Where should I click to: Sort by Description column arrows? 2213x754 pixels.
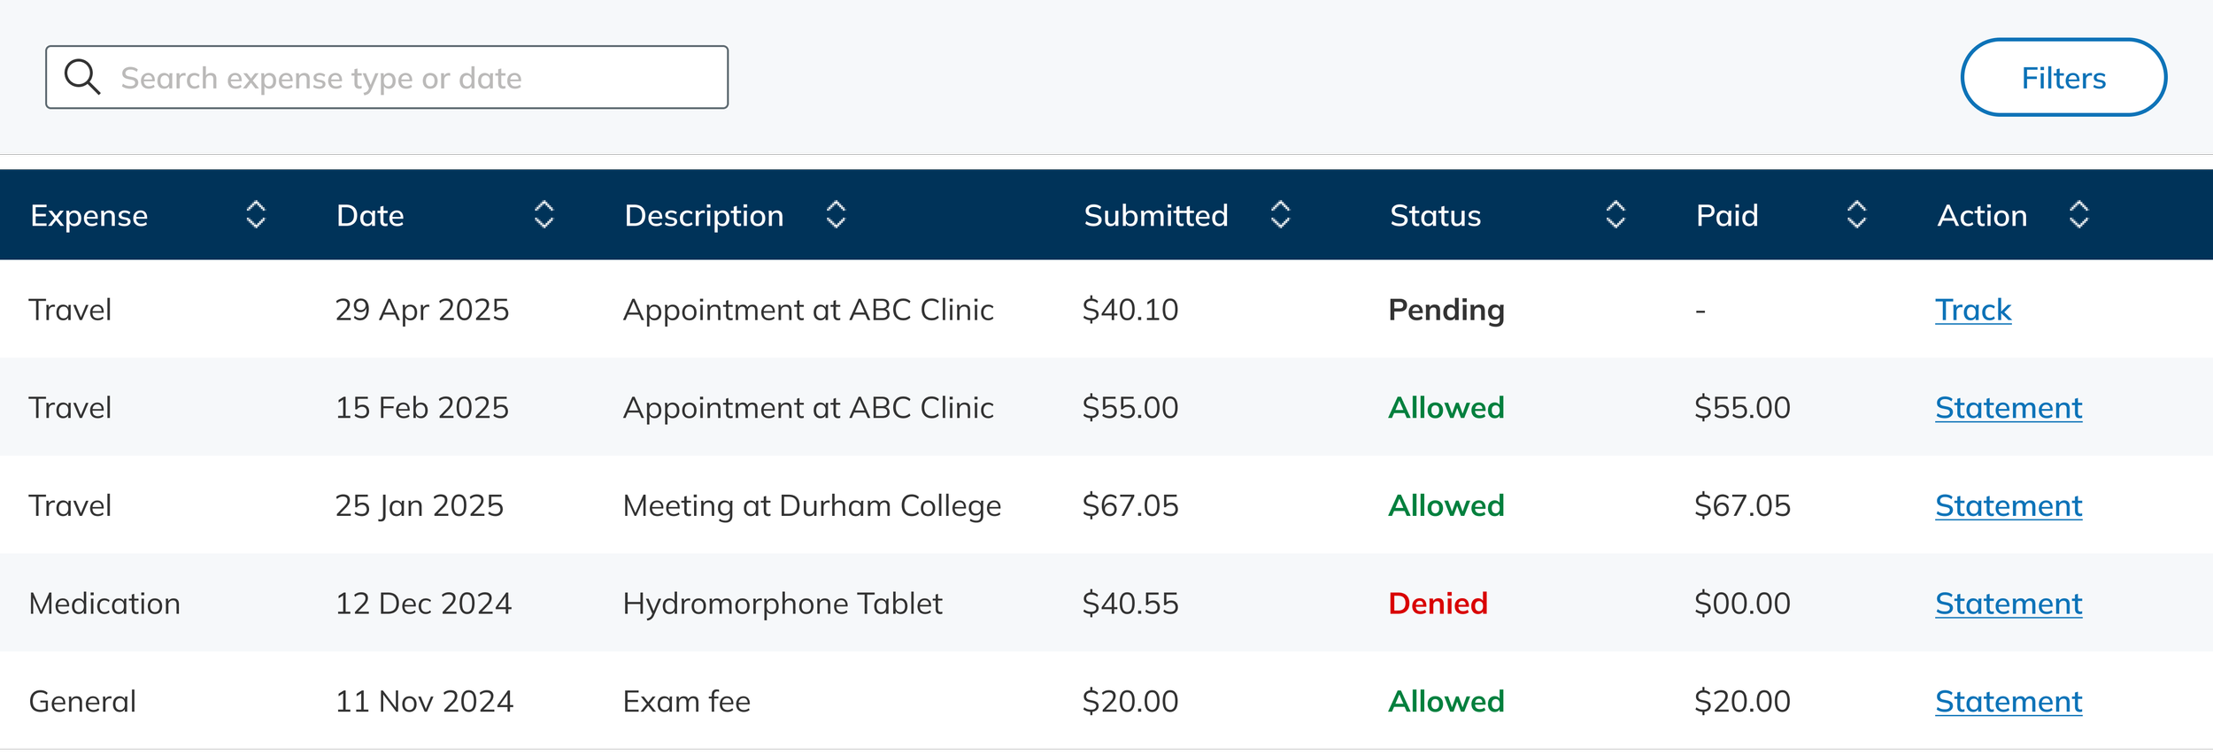coord(836,214)
